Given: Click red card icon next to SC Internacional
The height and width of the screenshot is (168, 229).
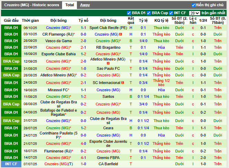Looking at the screenshot, I should 122,83.
